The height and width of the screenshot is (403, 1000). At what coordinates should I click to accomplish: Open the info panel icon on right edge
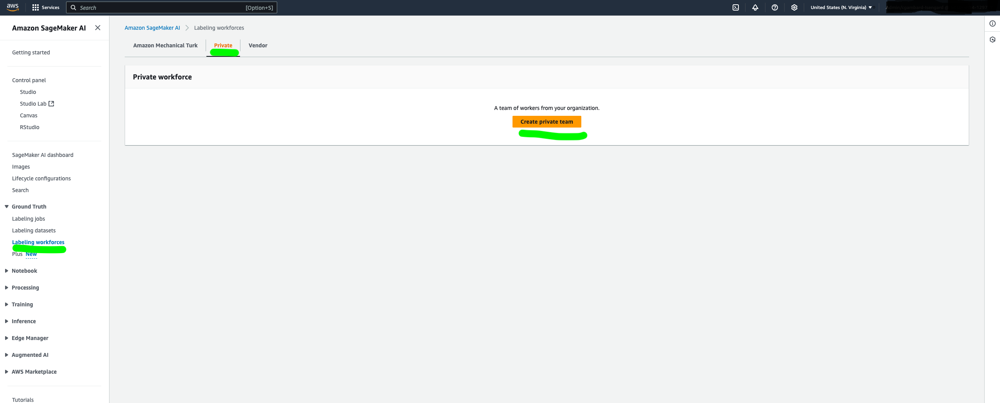[993, 23]
